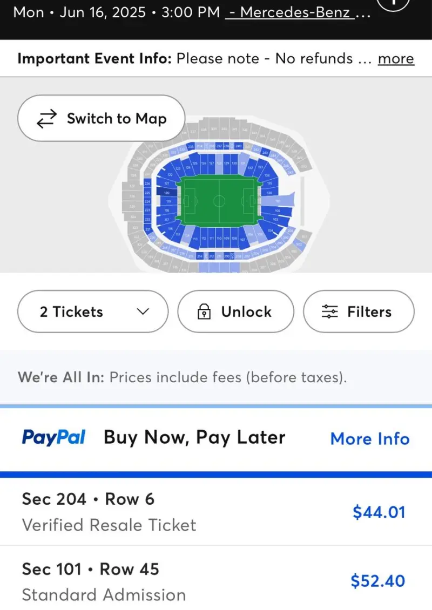Click the $44.01 price

point(379,512)
